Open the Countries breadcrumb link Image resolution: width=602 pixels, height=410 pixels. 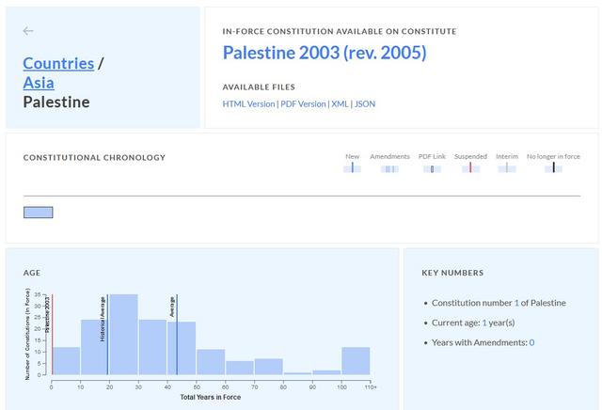58,63
